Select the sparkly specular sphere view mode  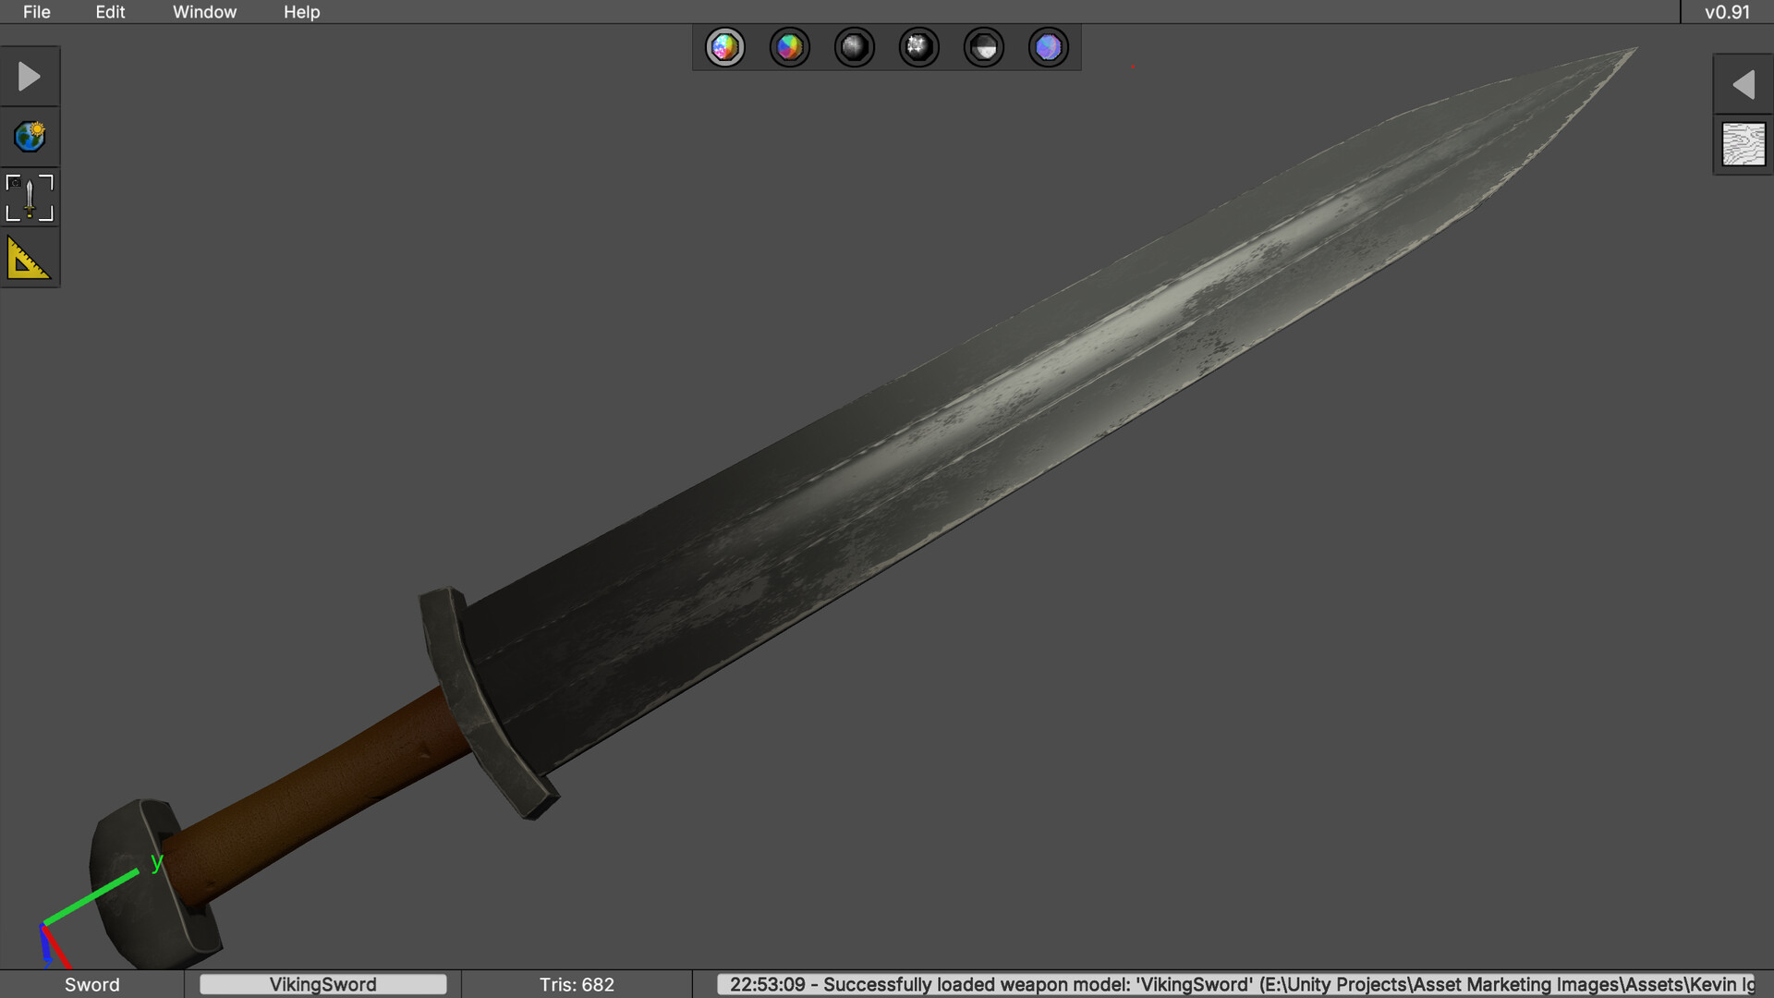coord(919,47)
